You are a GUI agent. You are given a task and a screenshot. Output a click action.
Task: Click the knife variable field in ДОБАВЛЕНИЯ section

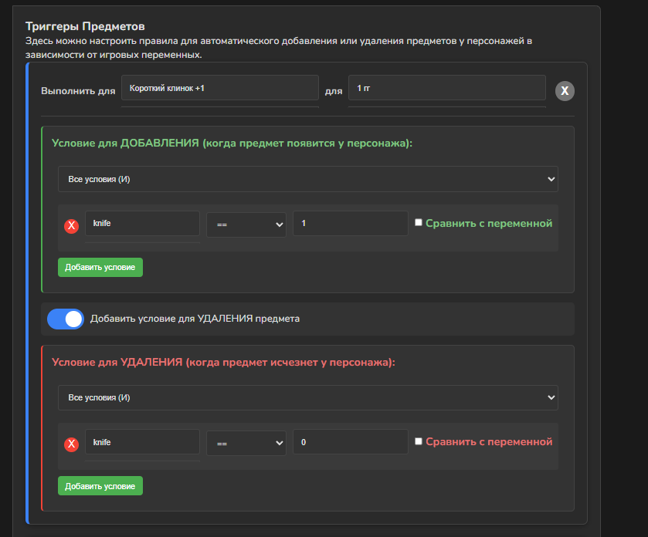pyautogui.click(x=142, y=224)
